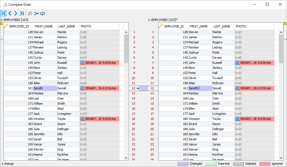Viewport: 287px width, 167px height.
Task: Select 'Livingston' cell in left grid
Action: pos(68,114)
